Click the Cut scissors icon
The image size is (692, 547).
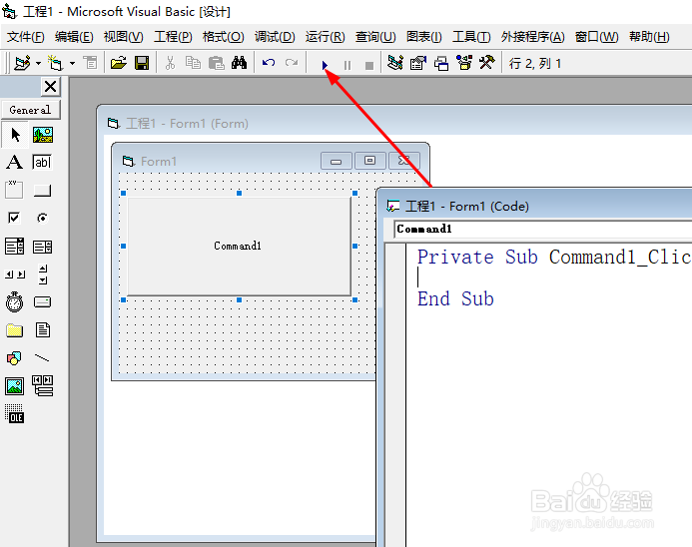170,64
